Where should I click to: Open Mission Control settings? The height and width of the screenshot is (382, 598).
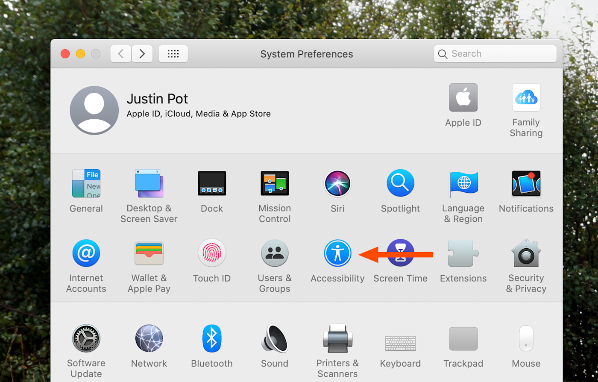pyautogui.click(x=275, y=184)
